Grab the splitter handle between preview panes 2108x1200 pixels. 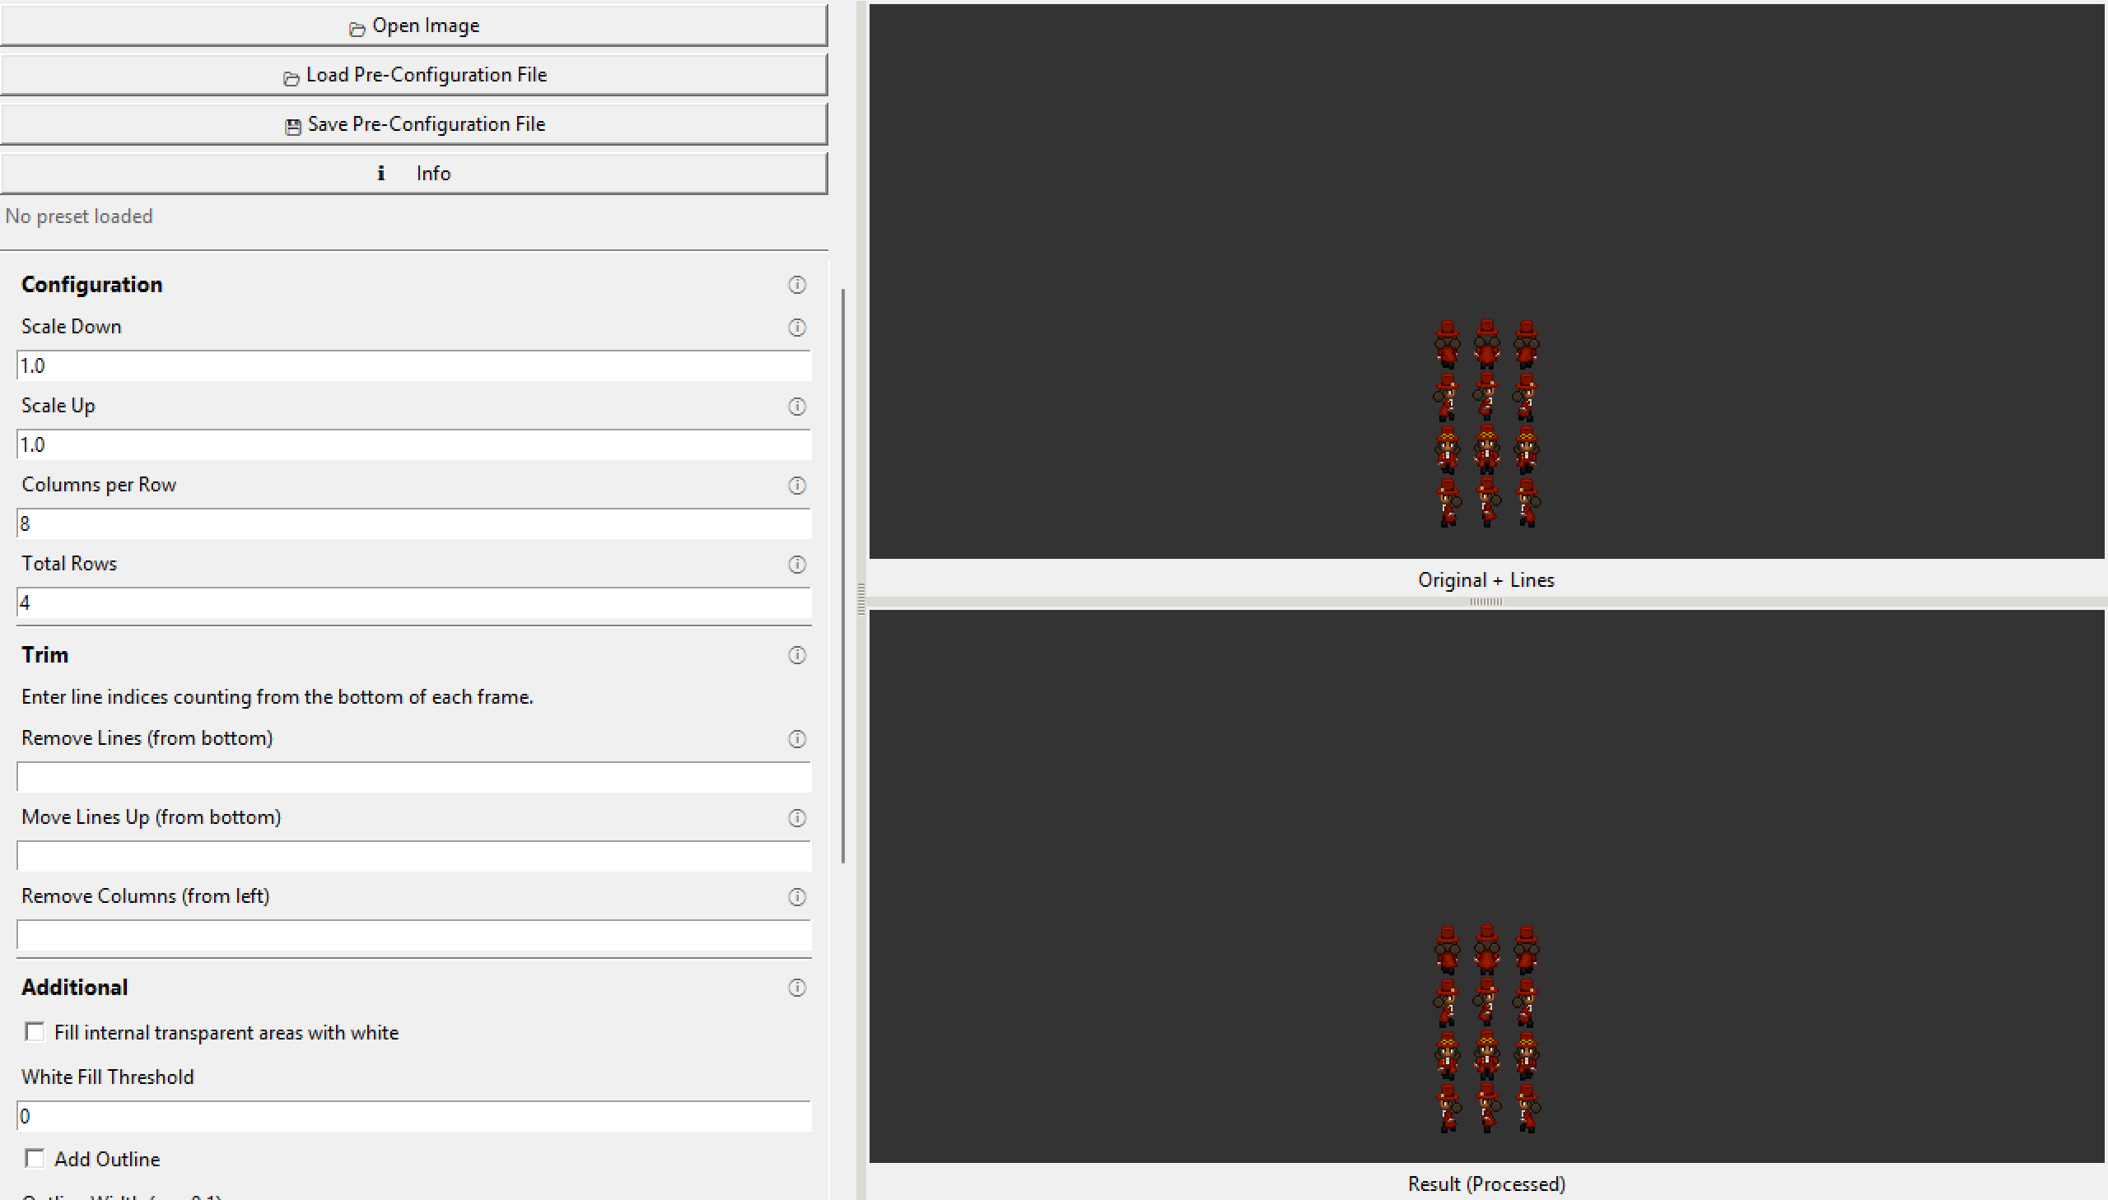point(1485,602)
